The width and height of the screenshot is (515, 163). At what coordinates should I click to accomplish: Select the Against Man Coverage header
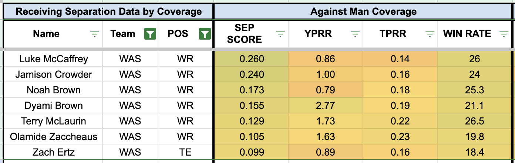click(x=363, y=11)
